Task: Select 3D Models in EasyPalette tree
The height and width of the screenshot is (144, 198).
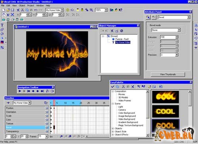Action: click(123, 98)
